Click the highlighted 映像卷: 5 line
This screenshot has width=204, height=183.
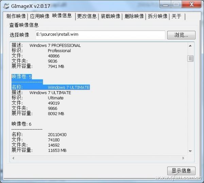(22, 77)
